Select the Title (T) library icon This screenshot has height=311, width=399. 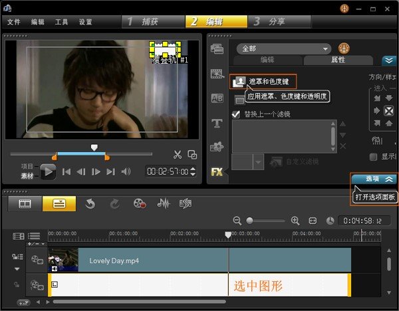[x=217, y=123]
